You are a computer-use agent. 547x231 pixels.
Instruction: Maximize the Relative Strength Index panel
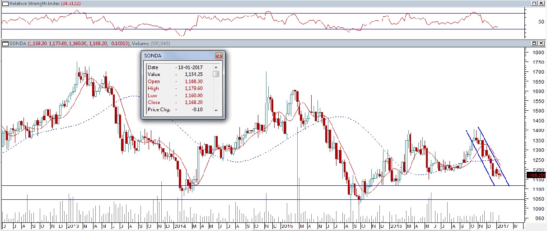(534, 3)
